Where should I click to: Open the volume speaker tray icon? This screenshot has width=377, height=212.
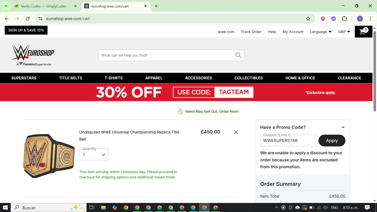click(x=326, y=207)
